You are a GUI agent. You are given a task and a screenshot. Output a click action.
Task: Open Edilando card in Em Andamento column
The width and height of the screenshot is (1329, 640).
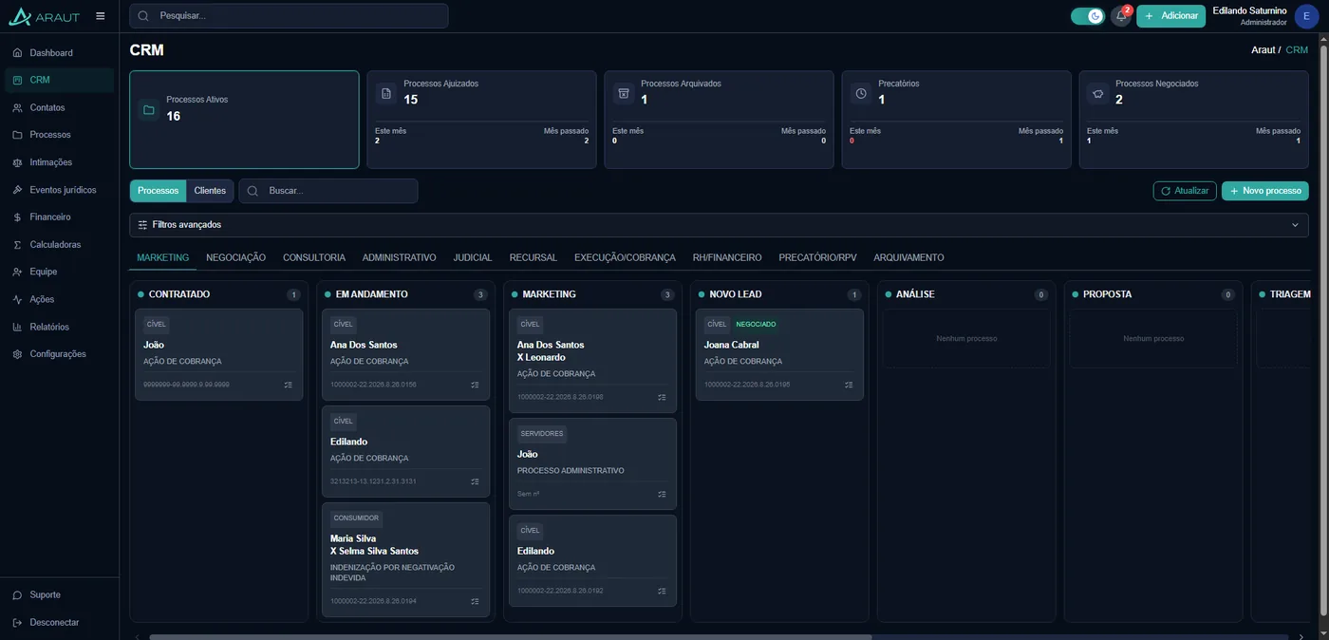405,451
